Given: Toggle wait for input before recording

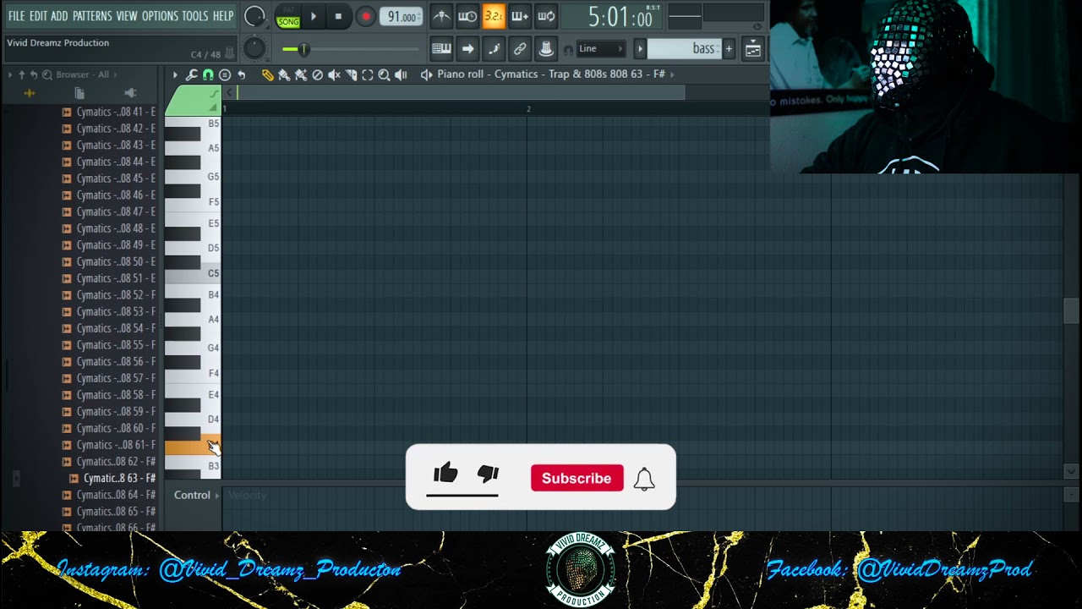Looking at the screenshot, I should (467, 16).
